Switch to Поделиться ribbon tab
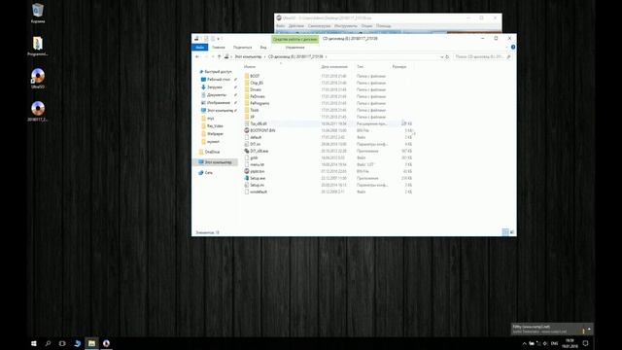Viewport: 622px width, 350px height. coord(242,48)
